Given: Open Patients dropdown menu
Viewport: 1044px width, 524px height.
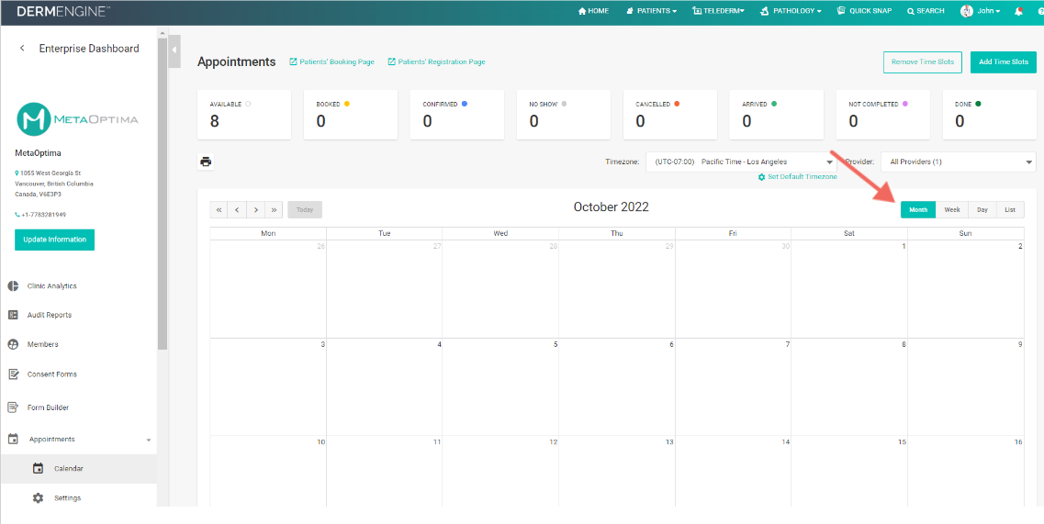Looking at the screenshot, I should [651, 11].
